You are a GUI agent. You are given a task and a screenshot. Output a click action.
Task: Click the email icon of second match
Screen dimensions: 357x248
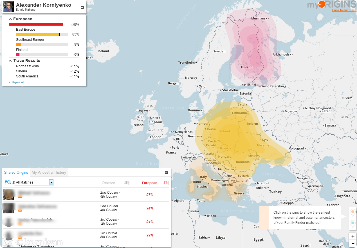coord(20,210)
